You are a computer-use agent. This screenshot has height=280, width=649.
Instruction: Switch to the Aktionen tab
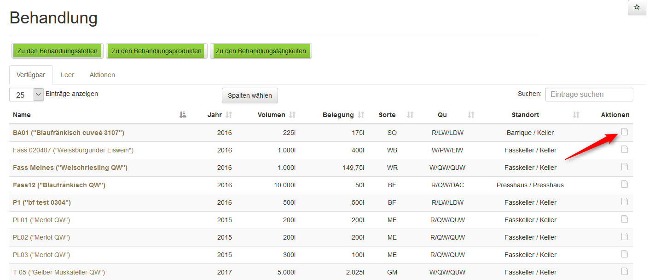coord(102,75)
